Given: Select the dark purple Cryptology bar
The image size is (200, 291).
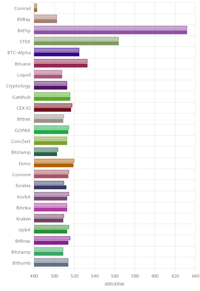Looking at the screenshot, I should pyautogui.click(x=51, y=88).
